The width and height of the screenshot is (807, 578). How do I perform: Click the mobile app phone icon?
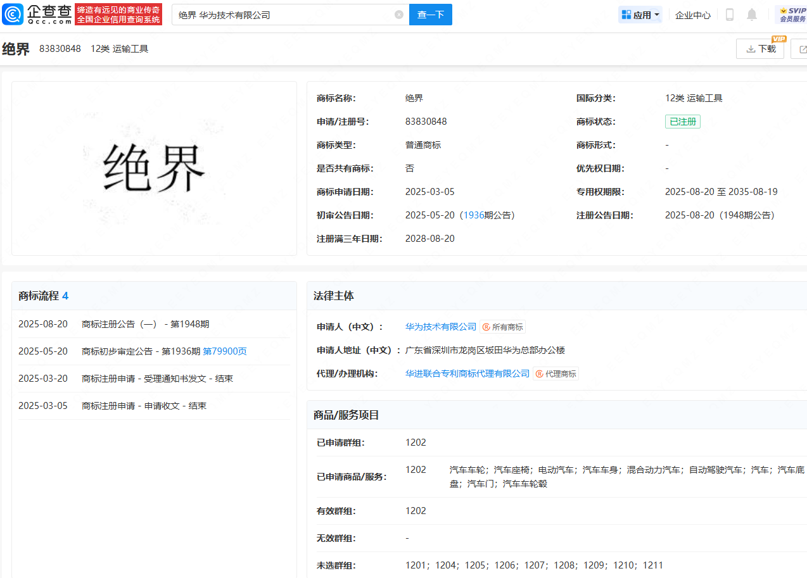coord(729,14)
